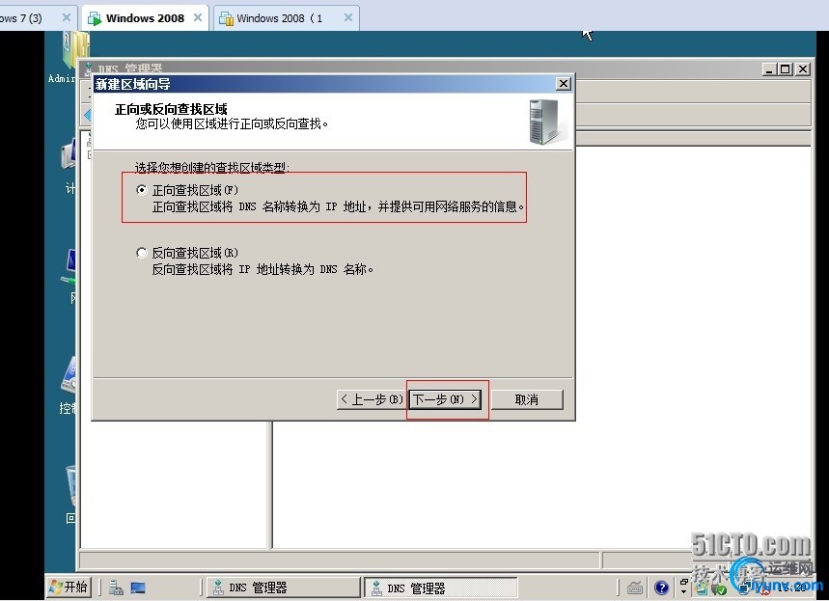Open the blue help icon in taskbar
This screenshot has width=829, height=601.
[661, 587]
